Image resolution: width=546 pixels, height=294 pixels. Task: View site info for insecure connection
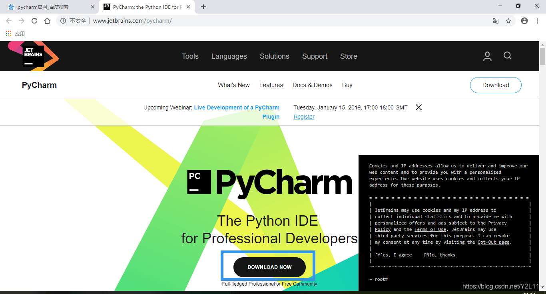tap(74, 21)
